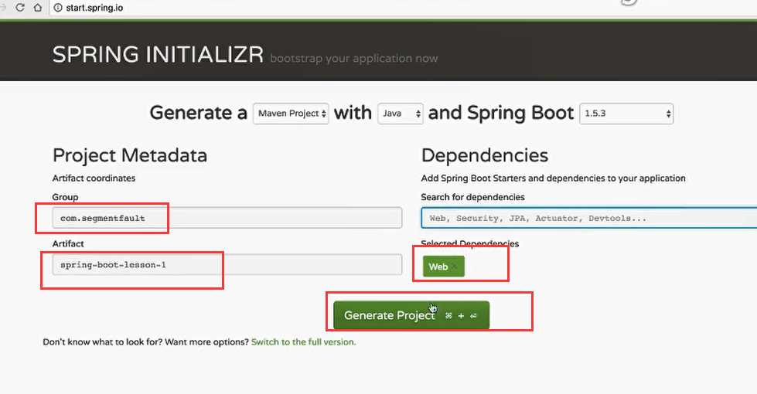This screenshot has height=394, width=757.
Task: Open the Spring Boot version 1.5.3 dropdown
Action: (x=626, y=114)
